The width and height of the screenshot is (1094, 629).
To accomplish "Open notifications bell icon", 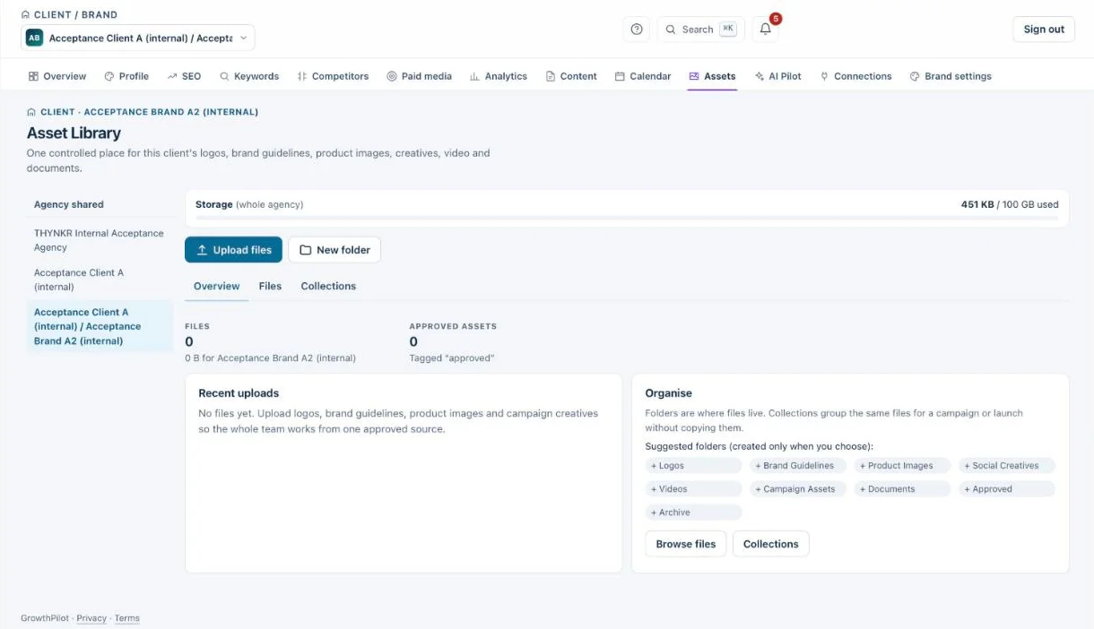I will pyautogui.click(x=766, y=29).
